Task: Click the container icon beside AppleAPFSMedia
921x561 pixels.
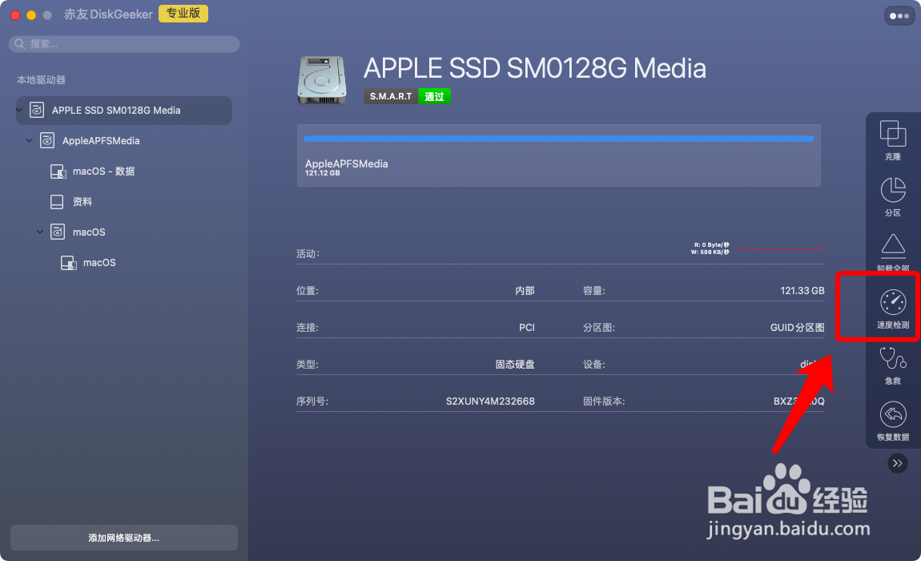Action: point(47,140)
